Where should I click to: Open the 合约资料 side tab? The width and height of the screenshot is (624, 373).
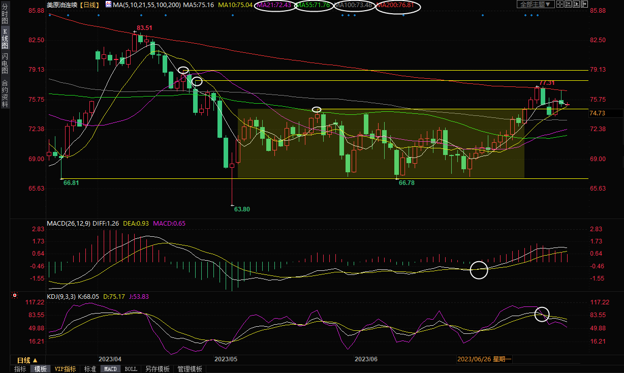(x=5, y=94)
